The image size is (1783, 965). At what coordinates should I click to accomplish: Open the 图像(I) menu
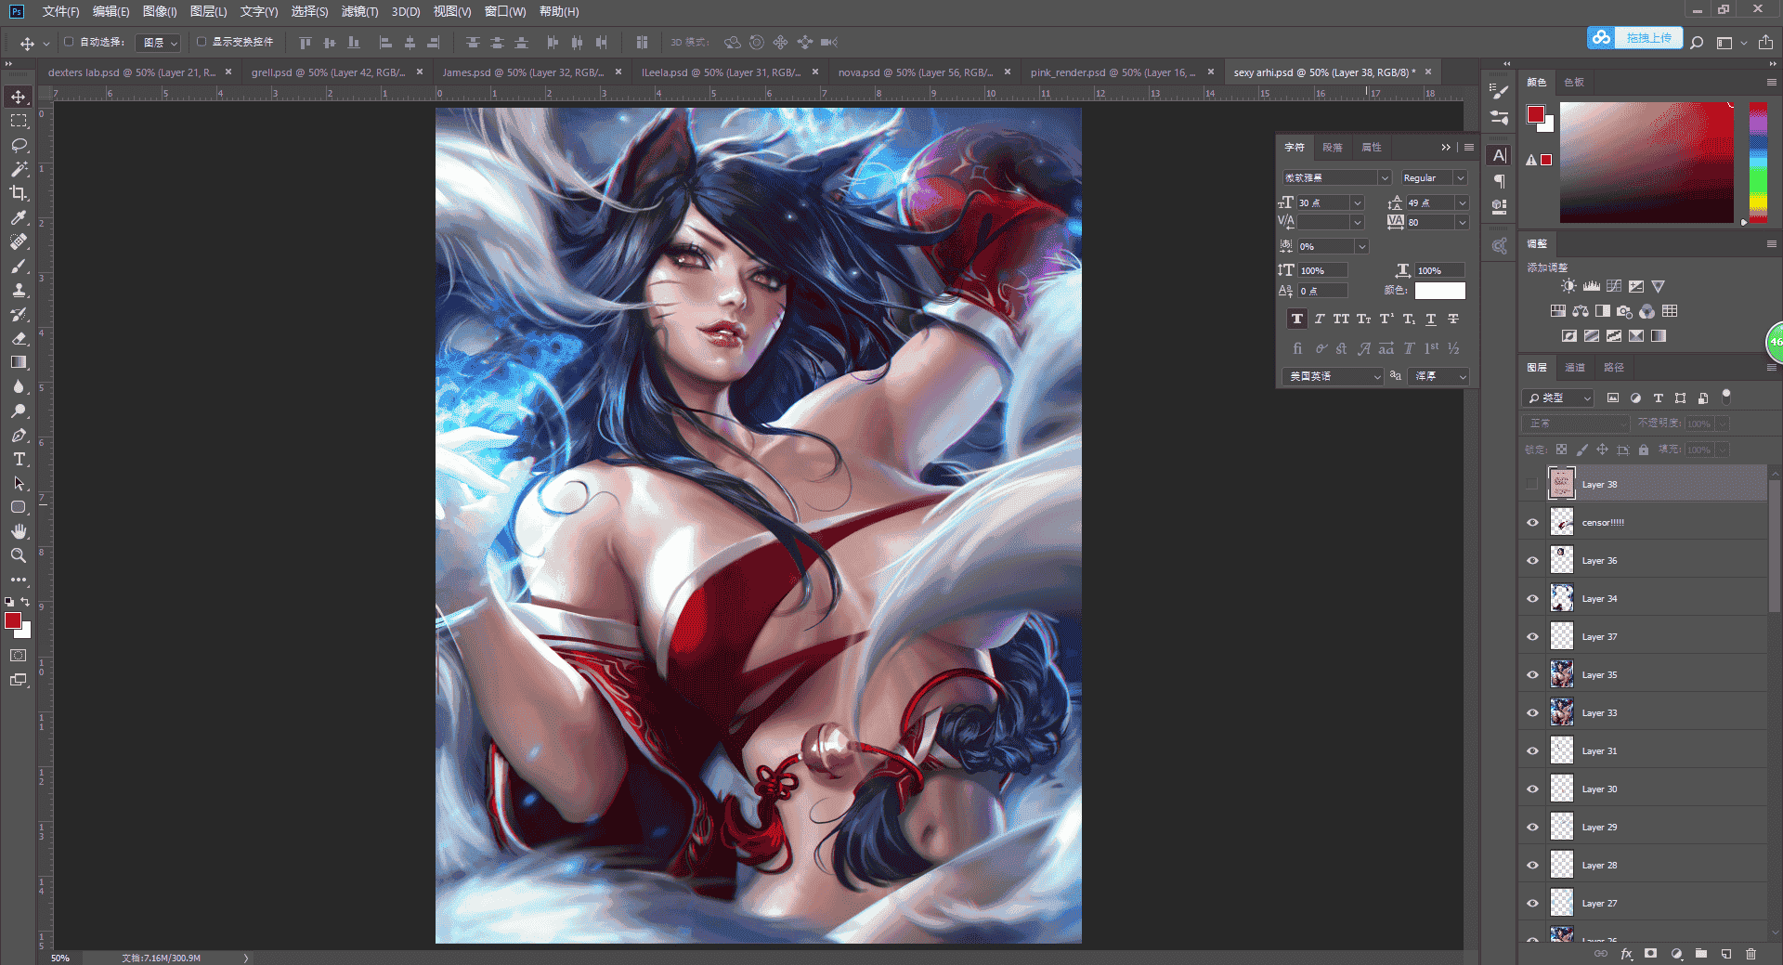tap(160, 11)
